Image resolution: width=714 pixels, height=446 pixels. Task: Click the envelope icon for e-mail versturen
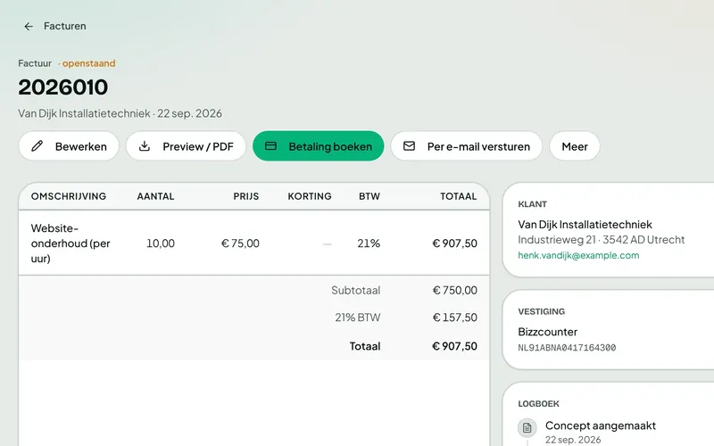(x=410, y=146)
